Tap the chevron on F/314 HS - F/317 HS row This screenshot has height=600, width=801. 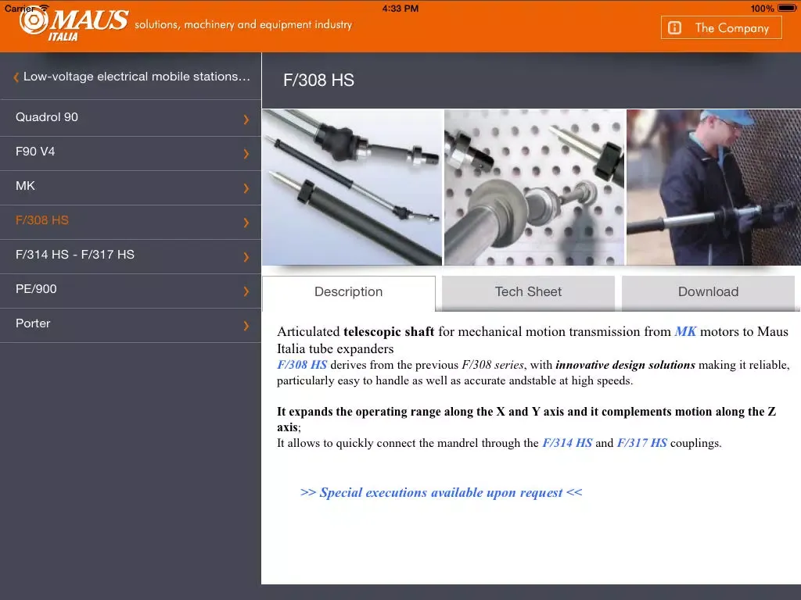pyautogui.click(x=246, y=256)
